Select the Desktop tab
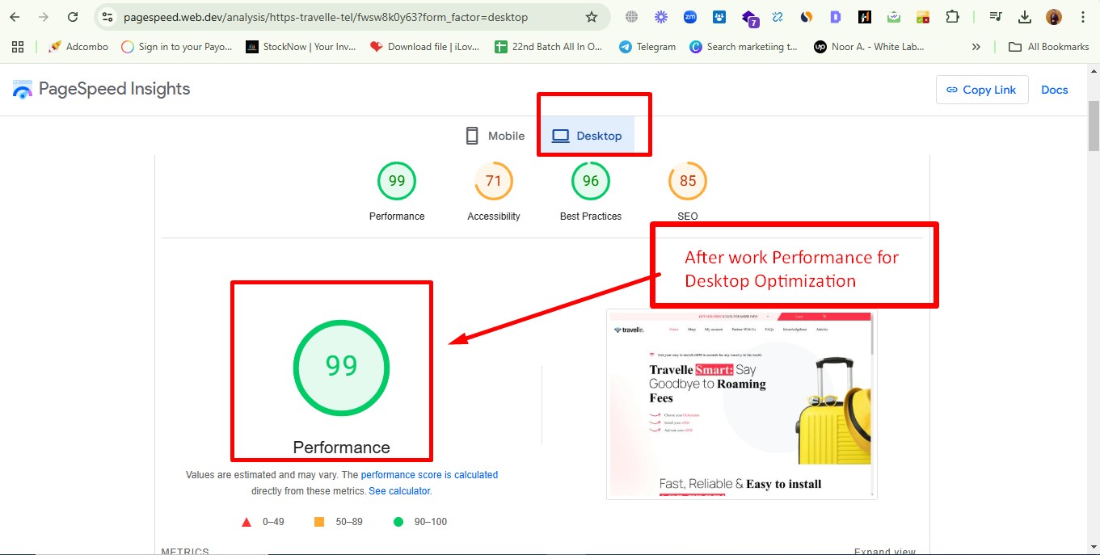This screenshot has height=555, width=1100. [587, 136]
